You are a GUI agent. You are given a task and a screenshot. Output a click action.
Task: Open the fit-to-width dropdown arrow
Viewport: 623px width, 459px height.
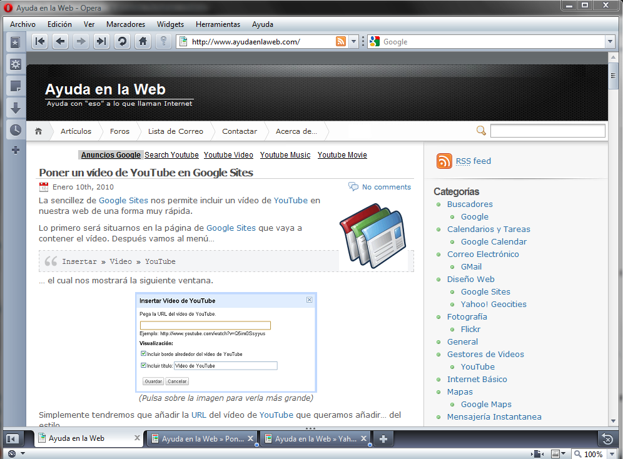(x=564, y=454)
